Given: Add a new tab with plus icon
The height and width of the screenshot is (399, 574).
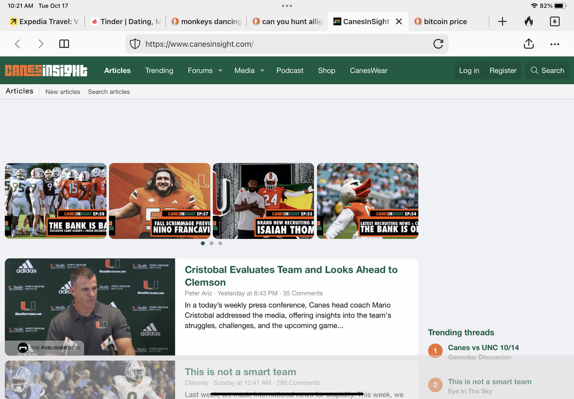Looking at the screenshot, I should click(502, 21).
